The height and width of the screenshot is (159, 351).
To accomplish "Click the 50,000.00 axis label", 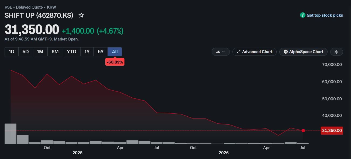I will click(332, 99).
